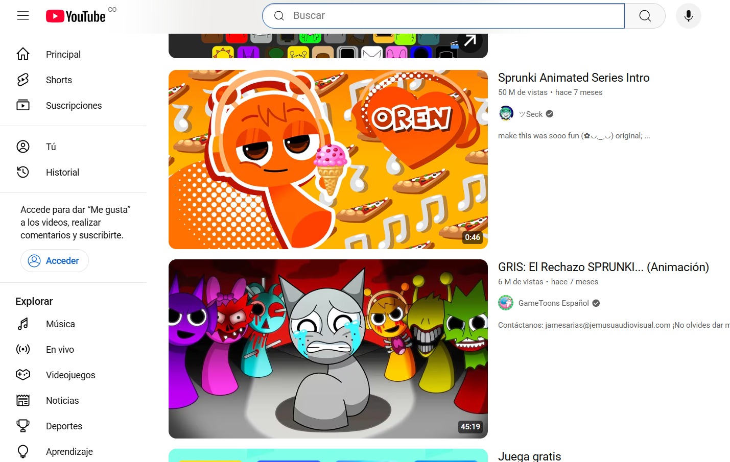Image resolution: width=730 pixels, height=462 pixels.
Task: Open Aprendizaje explore item label
Action: point(69,452)
